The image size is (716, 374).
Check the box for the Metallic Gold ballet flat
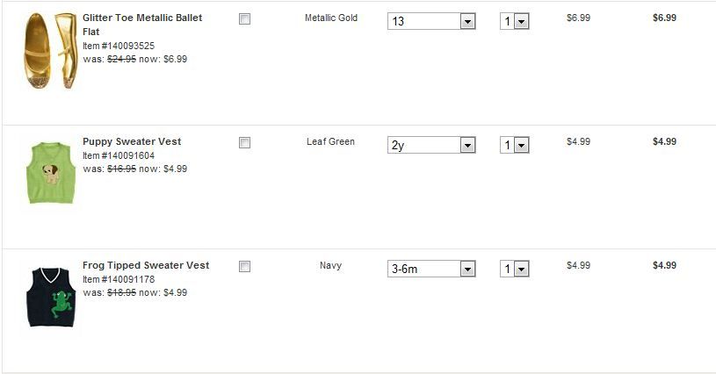pyautogui.click(x=244, y=18)
